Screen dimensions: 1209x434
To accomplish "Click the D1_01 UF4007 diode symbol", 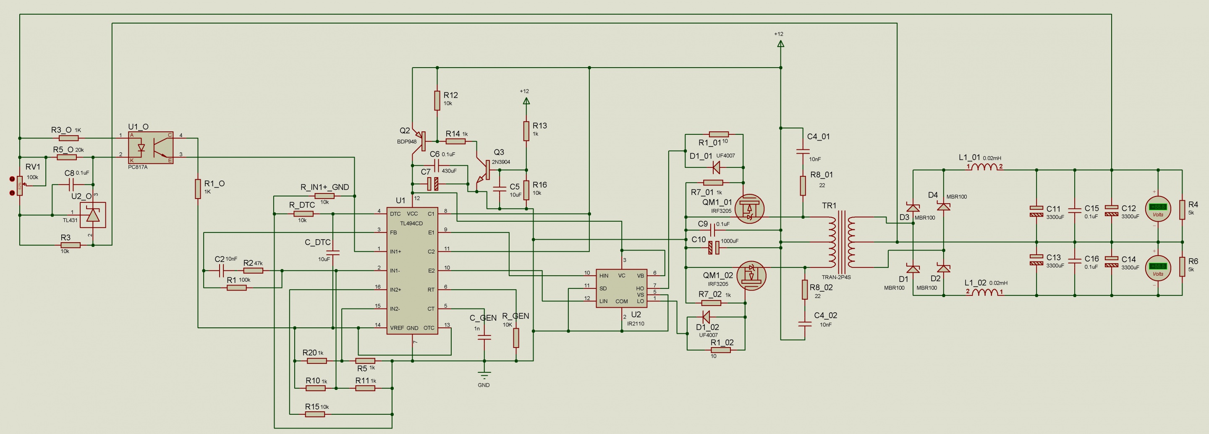I will 716,167.
